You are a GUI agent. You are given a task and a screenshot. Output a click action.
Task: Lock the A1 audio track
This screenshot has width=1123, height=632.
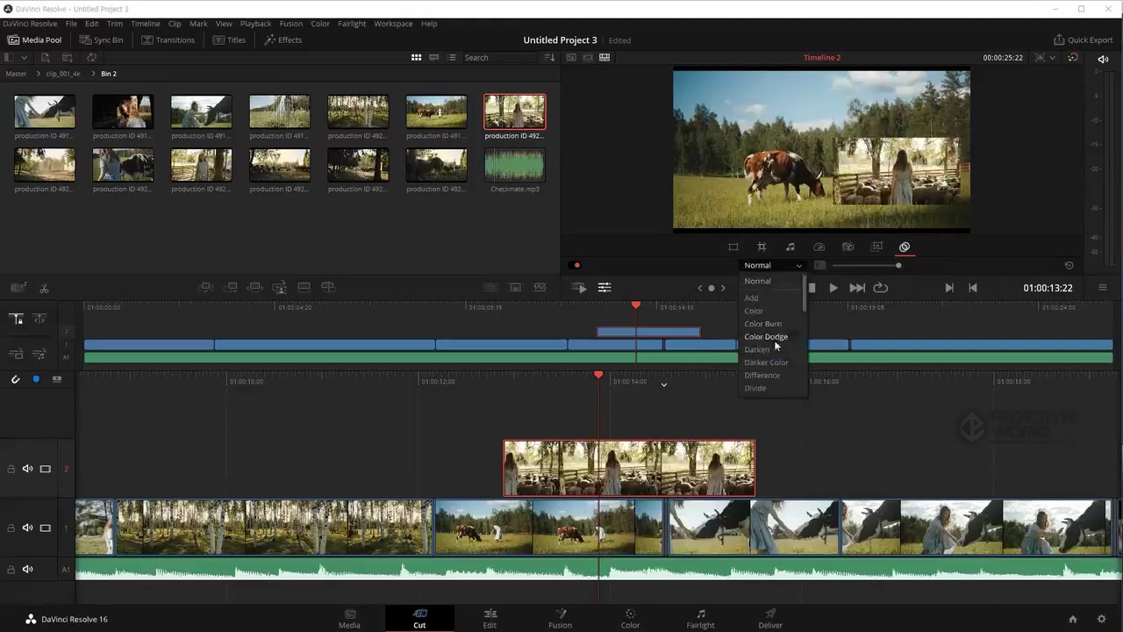click(11, 570)
